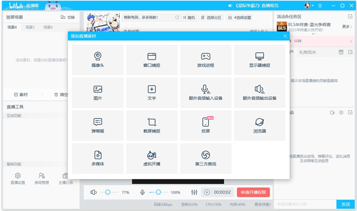Select 第三方推流 third-party streaming
This screenshot has width=357, height=211.
[206, 159]
